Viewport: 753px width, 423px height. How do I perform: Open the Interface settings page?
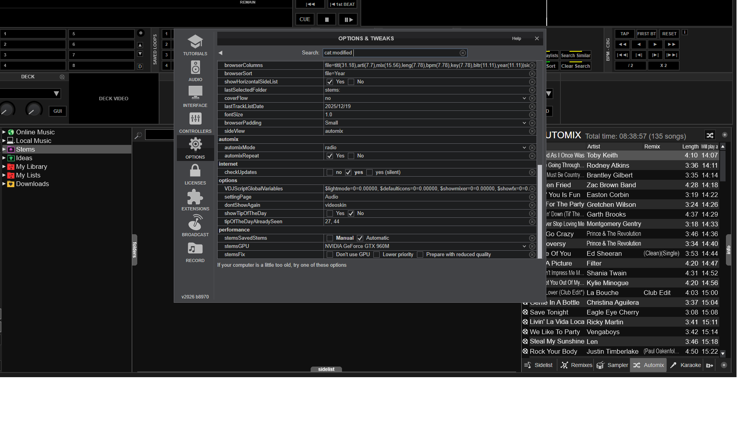pos(195,97)
